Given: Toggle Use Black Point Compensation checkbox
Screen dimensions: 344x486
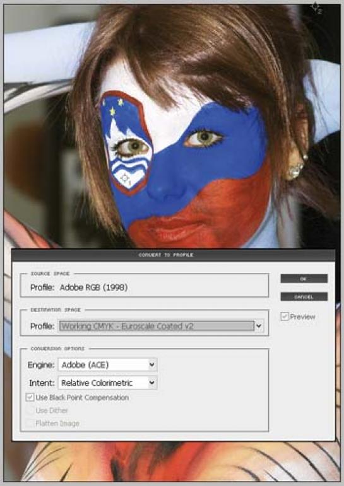Looking at the screenshot, I should (30, 397).
